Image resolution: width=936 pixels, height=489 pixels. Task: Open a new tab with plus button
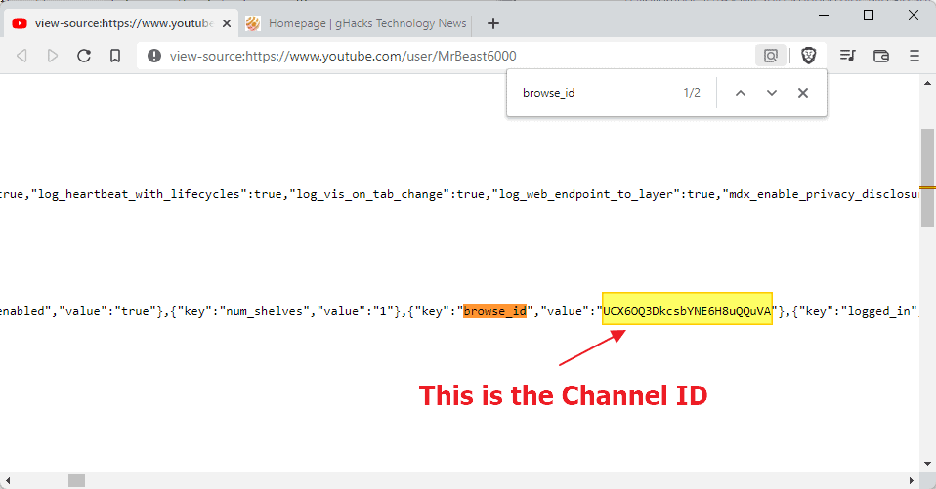coord(493,22)
